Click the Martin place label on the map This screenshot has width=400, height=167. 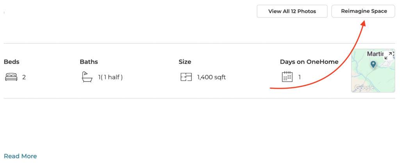375,54
